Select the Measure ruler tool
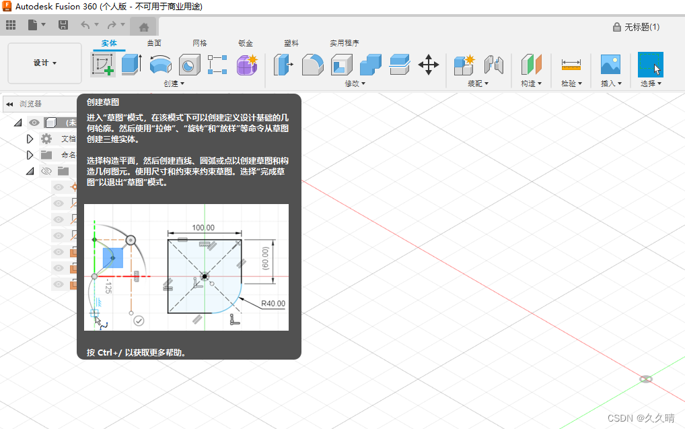The image size is (685, 429). 571,65
